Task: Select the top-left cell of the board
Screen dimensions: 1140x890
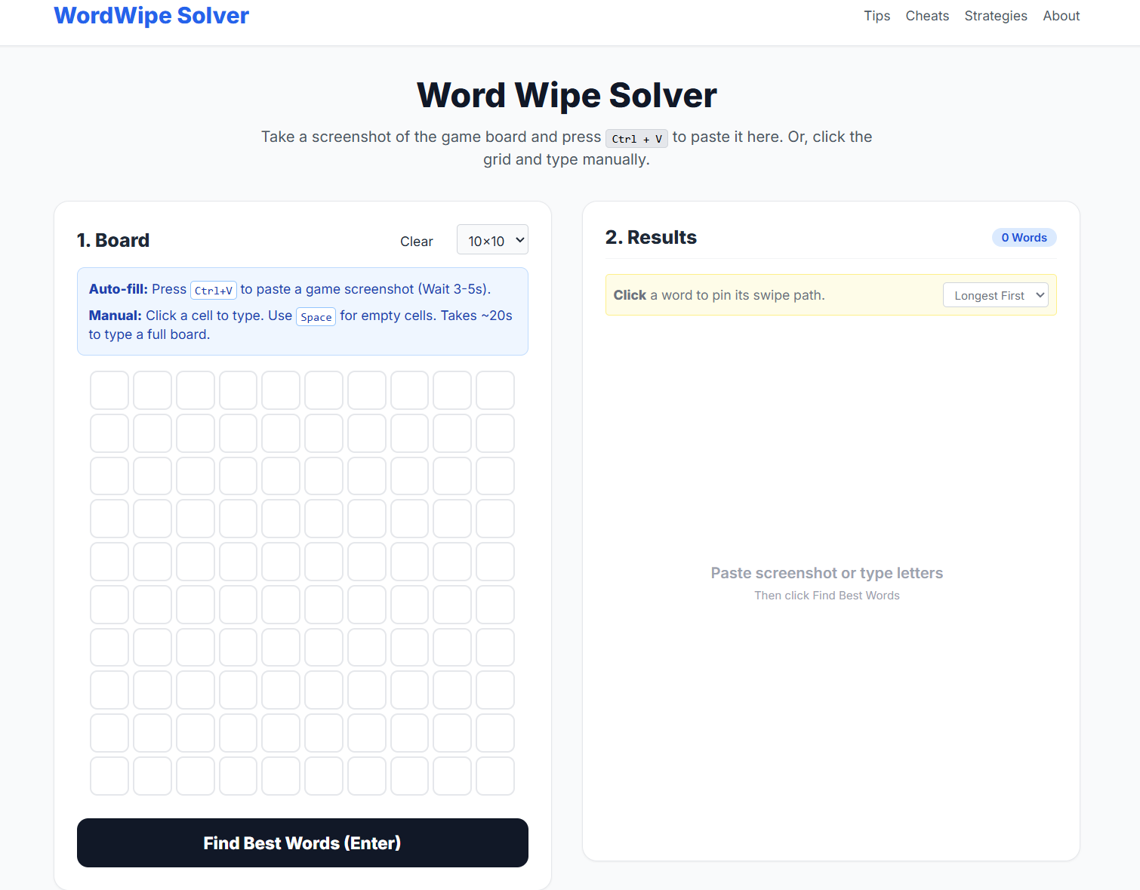Action: point(109,390)
